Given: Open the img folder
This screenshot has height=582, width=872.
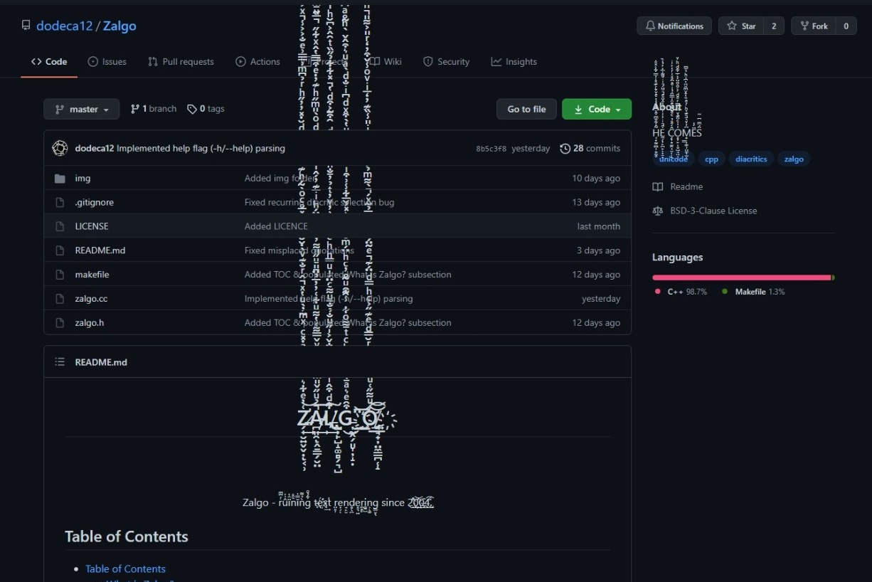Looking at the screenshot, I should (x=83, y=179).
